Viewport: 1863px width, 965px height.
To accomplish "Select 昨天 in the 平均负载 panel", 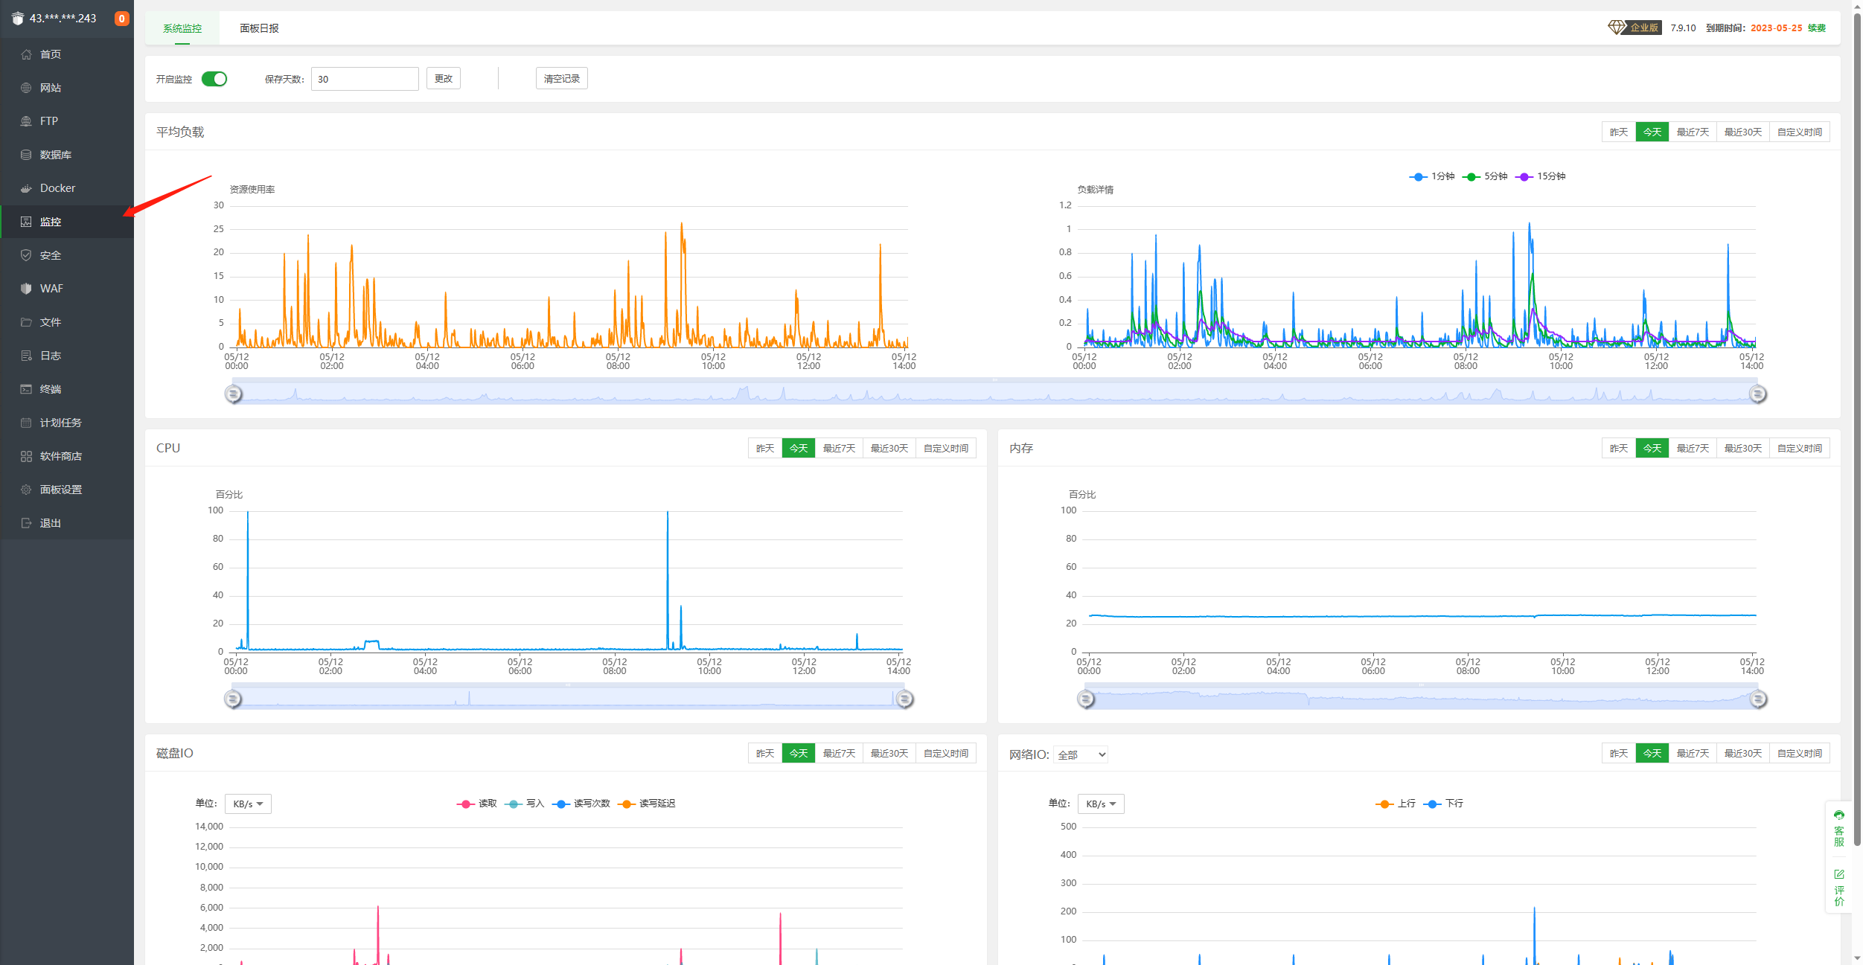I will click(1619, 132).
